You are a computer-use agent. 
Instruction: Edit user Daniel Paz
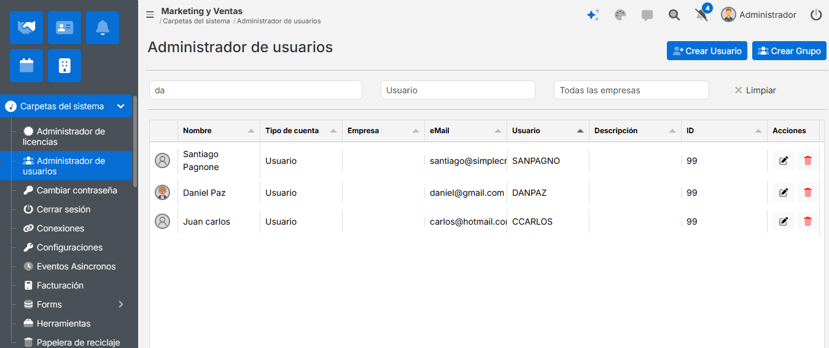click(x=783, y=193)
